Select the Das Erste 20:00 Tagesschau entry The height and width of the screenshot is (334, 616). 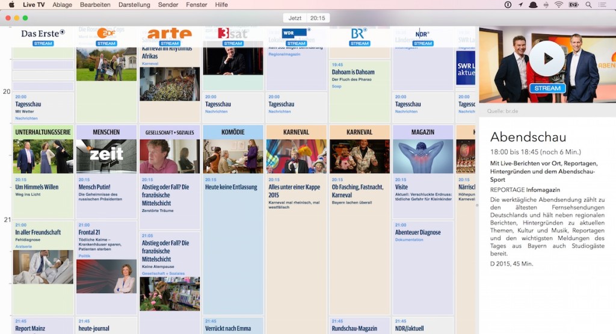[x=43, y=107]
